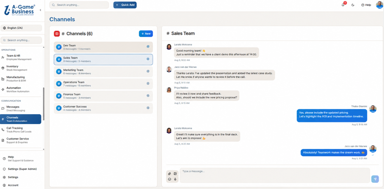Click the Teamwork makes the dream work message

tap(334, 152)
